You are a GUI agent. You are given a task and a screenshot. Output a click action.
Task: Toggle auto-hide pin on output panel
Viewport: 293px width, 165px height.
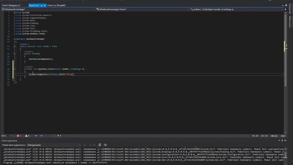click(x=282, y=141)
